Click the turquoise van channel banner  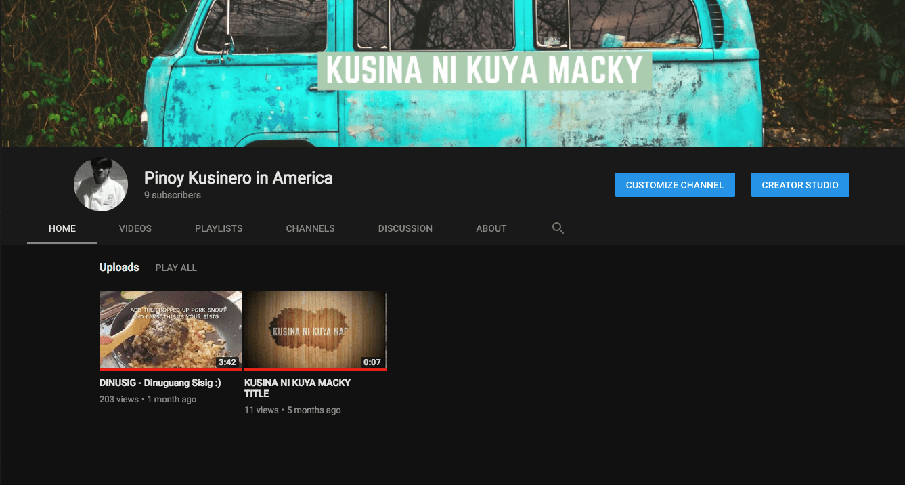(452, 73)
